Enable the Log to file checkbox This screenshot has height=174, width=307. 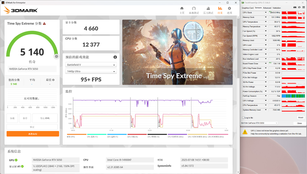(x=243, y=118)
